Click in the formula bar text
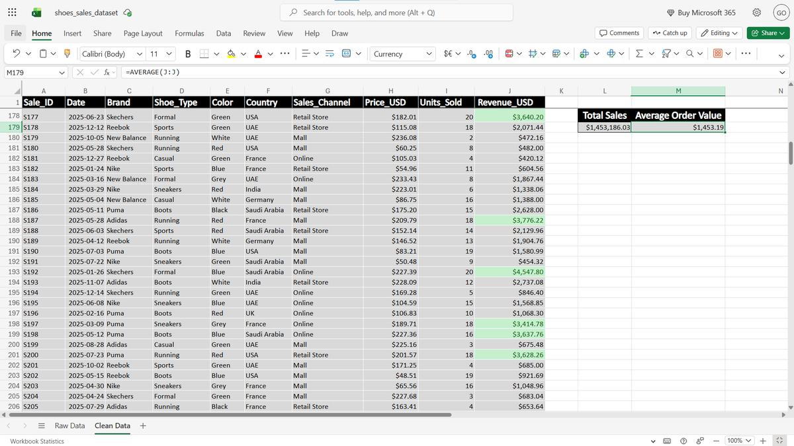This screenshot has height=446, width=794. [153, 72]
